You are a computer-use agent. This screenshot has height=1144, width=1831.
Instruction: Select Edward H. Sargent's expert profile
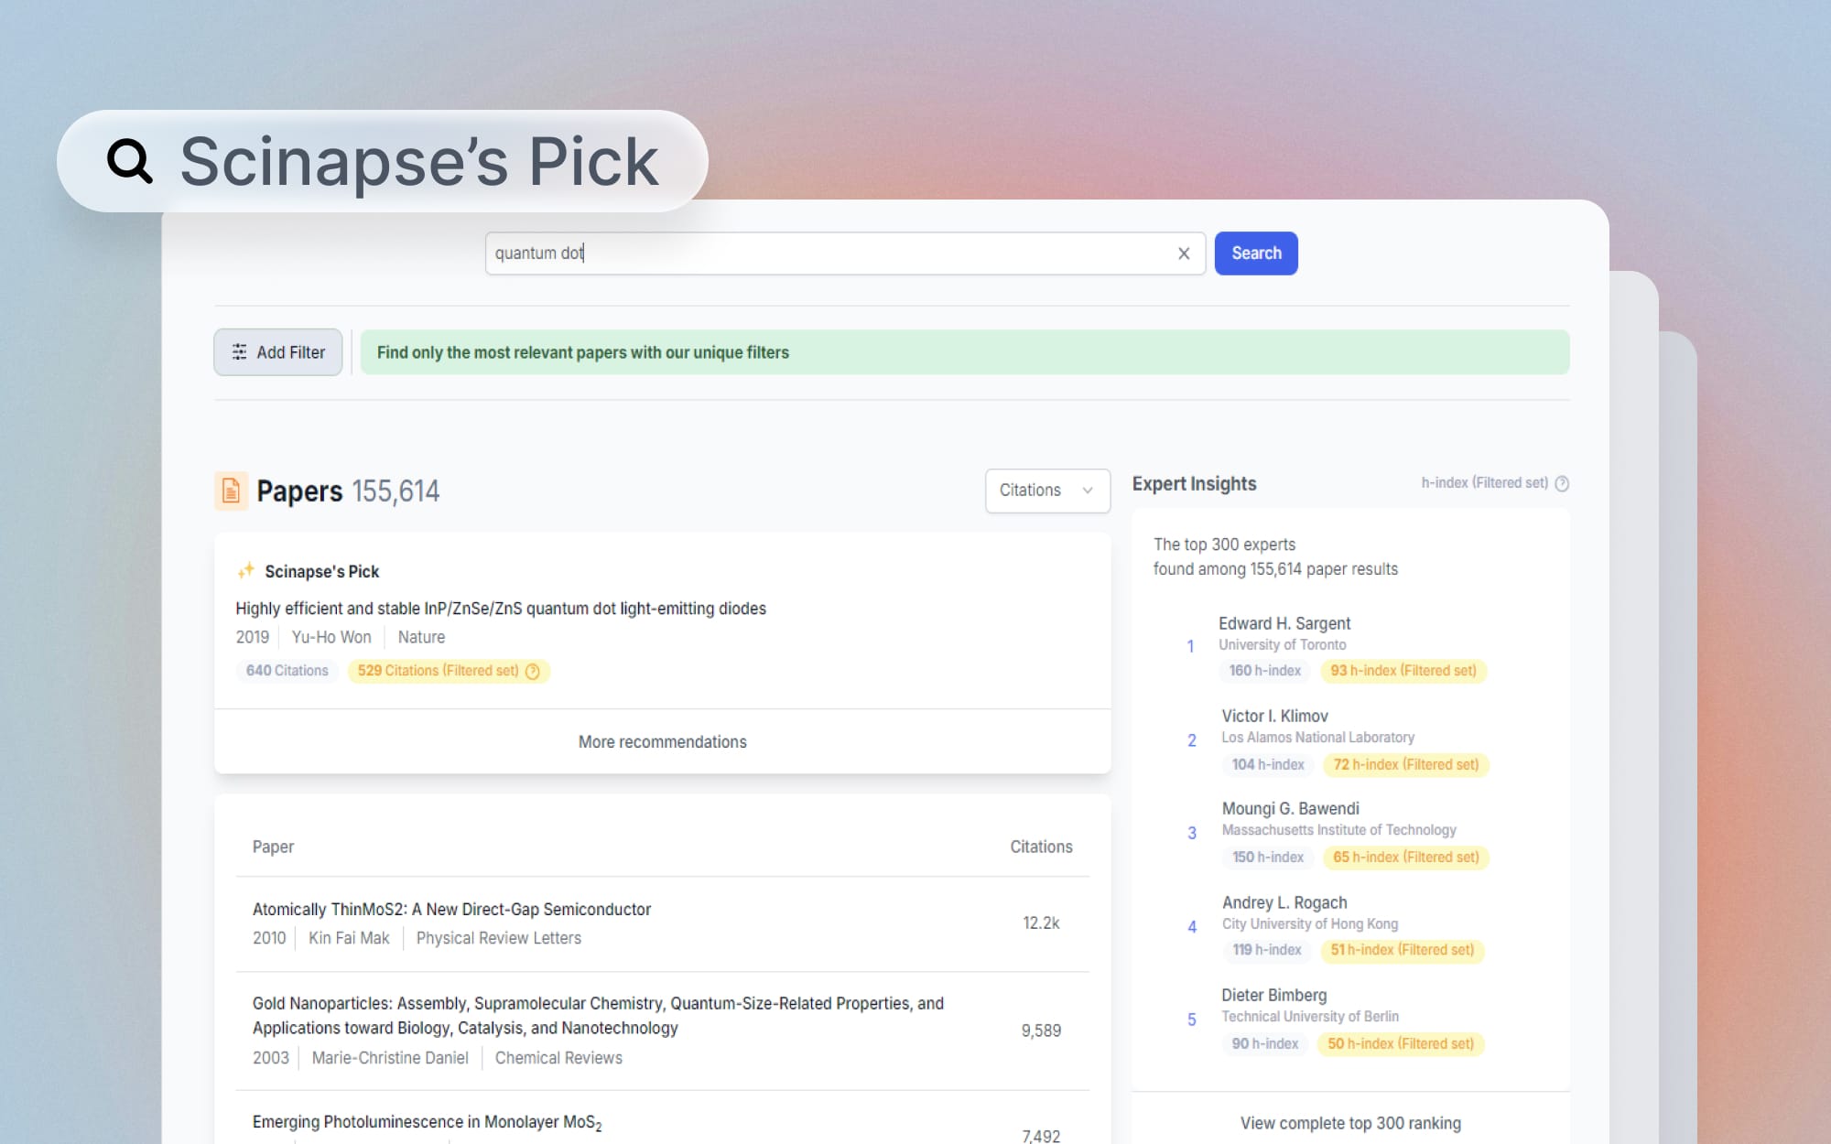coord(1284,623)
